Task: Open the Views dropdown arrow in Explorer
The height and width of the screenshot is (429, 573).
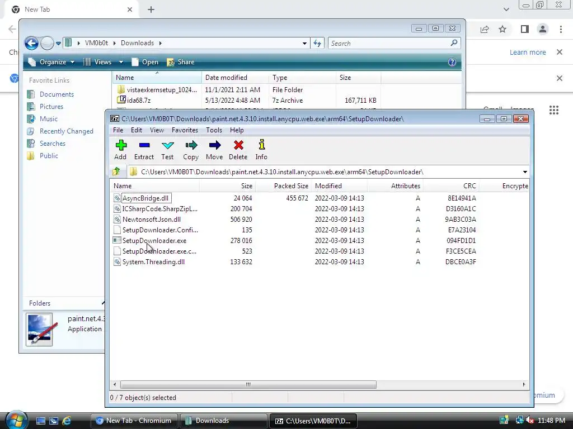Action: tap(121, 63)
